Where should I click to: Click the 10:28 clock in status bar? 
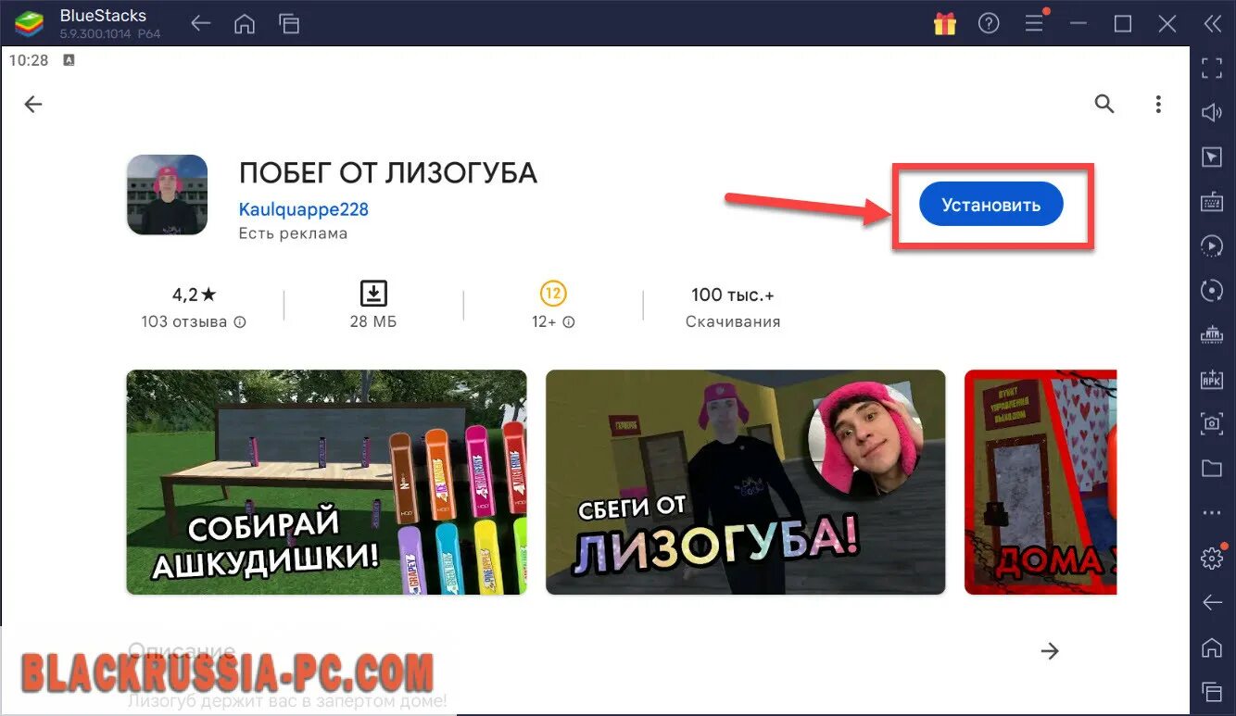coord(29,59)
